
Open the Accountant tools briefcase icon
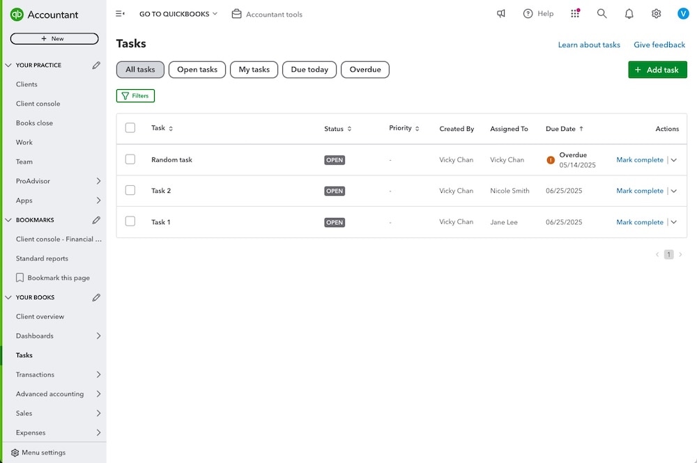[236, 13]
